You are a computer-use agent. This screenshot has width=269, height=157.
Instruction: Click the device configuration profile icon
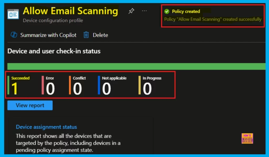[13, 14]
